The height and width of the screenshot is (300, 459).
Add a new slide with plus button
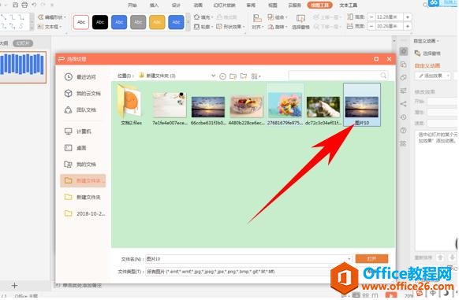(14, 285)
